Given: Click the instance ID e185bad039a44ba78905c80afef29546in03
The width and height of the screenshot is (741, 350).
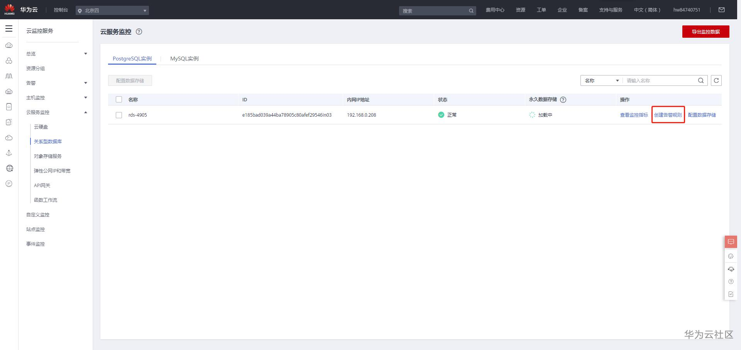Looking at the screenshot, I should click(x=287, y=115).
